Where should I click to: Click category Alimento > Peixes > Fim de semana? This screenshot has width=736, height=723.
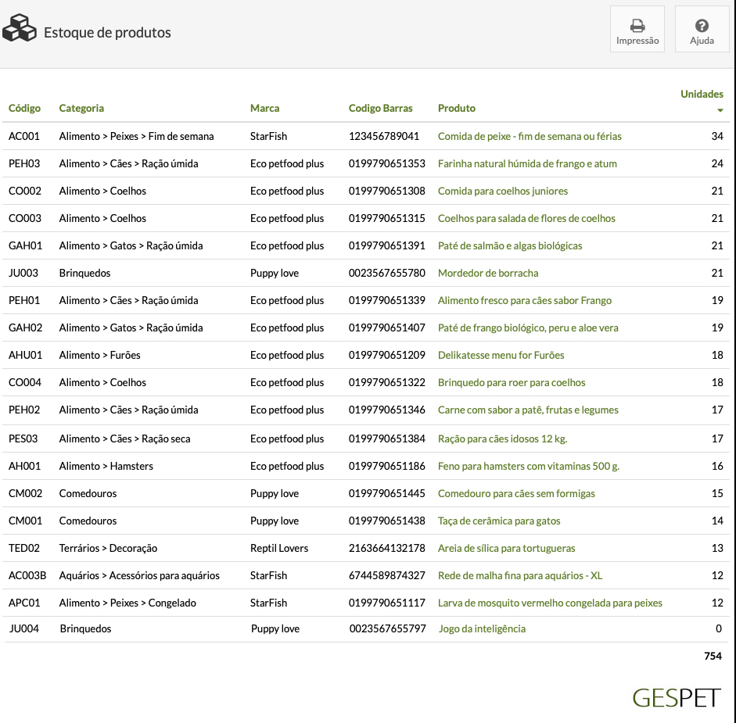[x=137, y=136]
